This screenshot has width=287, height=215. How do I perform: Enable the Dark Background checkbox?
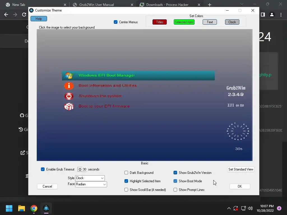click(126, 172)
